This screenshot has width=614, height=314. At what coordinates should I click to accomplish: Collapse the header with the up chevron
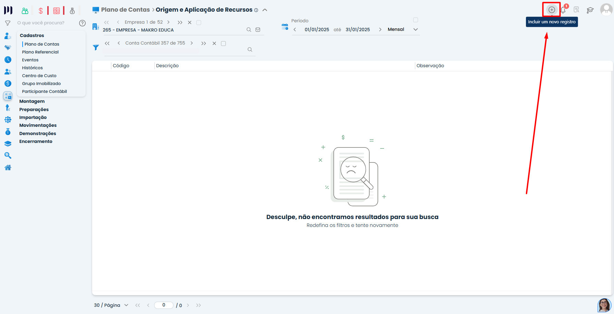tap(265, 10)
